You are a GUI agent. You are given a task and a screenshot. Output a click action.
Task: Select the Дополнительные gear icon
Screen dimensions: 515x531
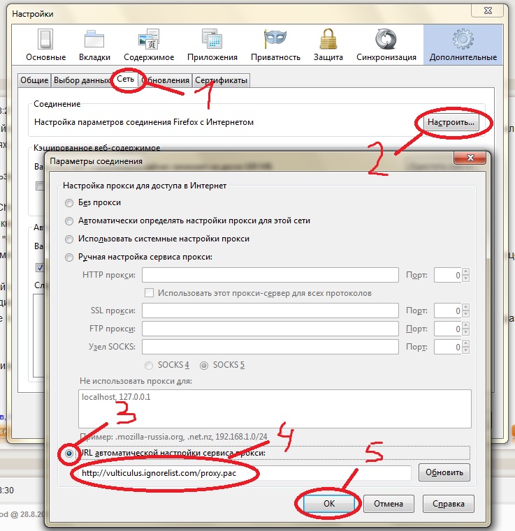coord(463,40)
